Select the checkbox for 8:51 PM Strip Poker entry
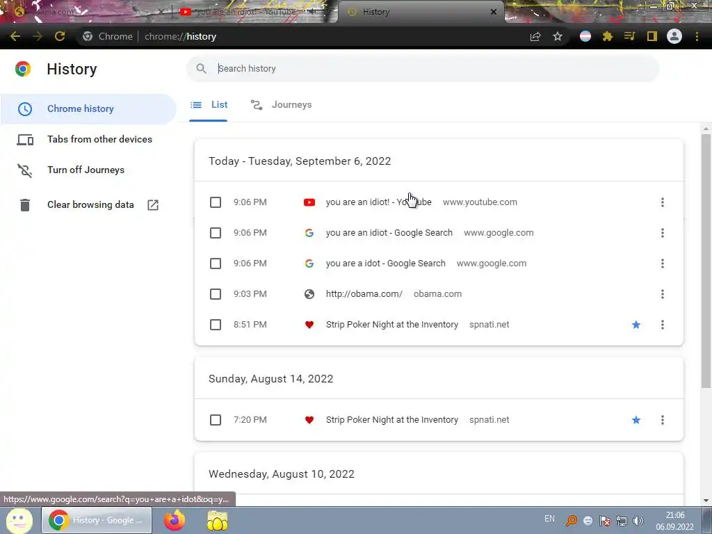 [216, 325]
